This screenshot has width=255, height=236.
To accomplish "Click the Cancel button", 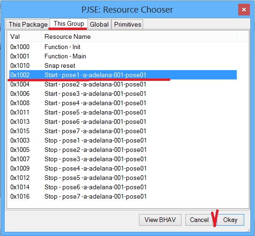I will point(199,220).
